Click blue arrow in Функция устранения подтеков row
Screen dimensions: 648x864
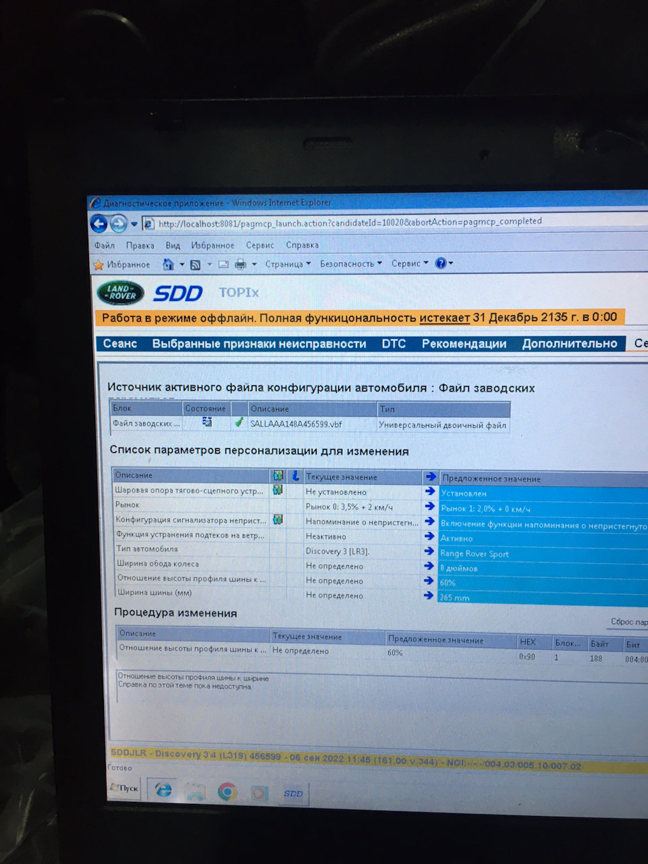pos(430,537)
